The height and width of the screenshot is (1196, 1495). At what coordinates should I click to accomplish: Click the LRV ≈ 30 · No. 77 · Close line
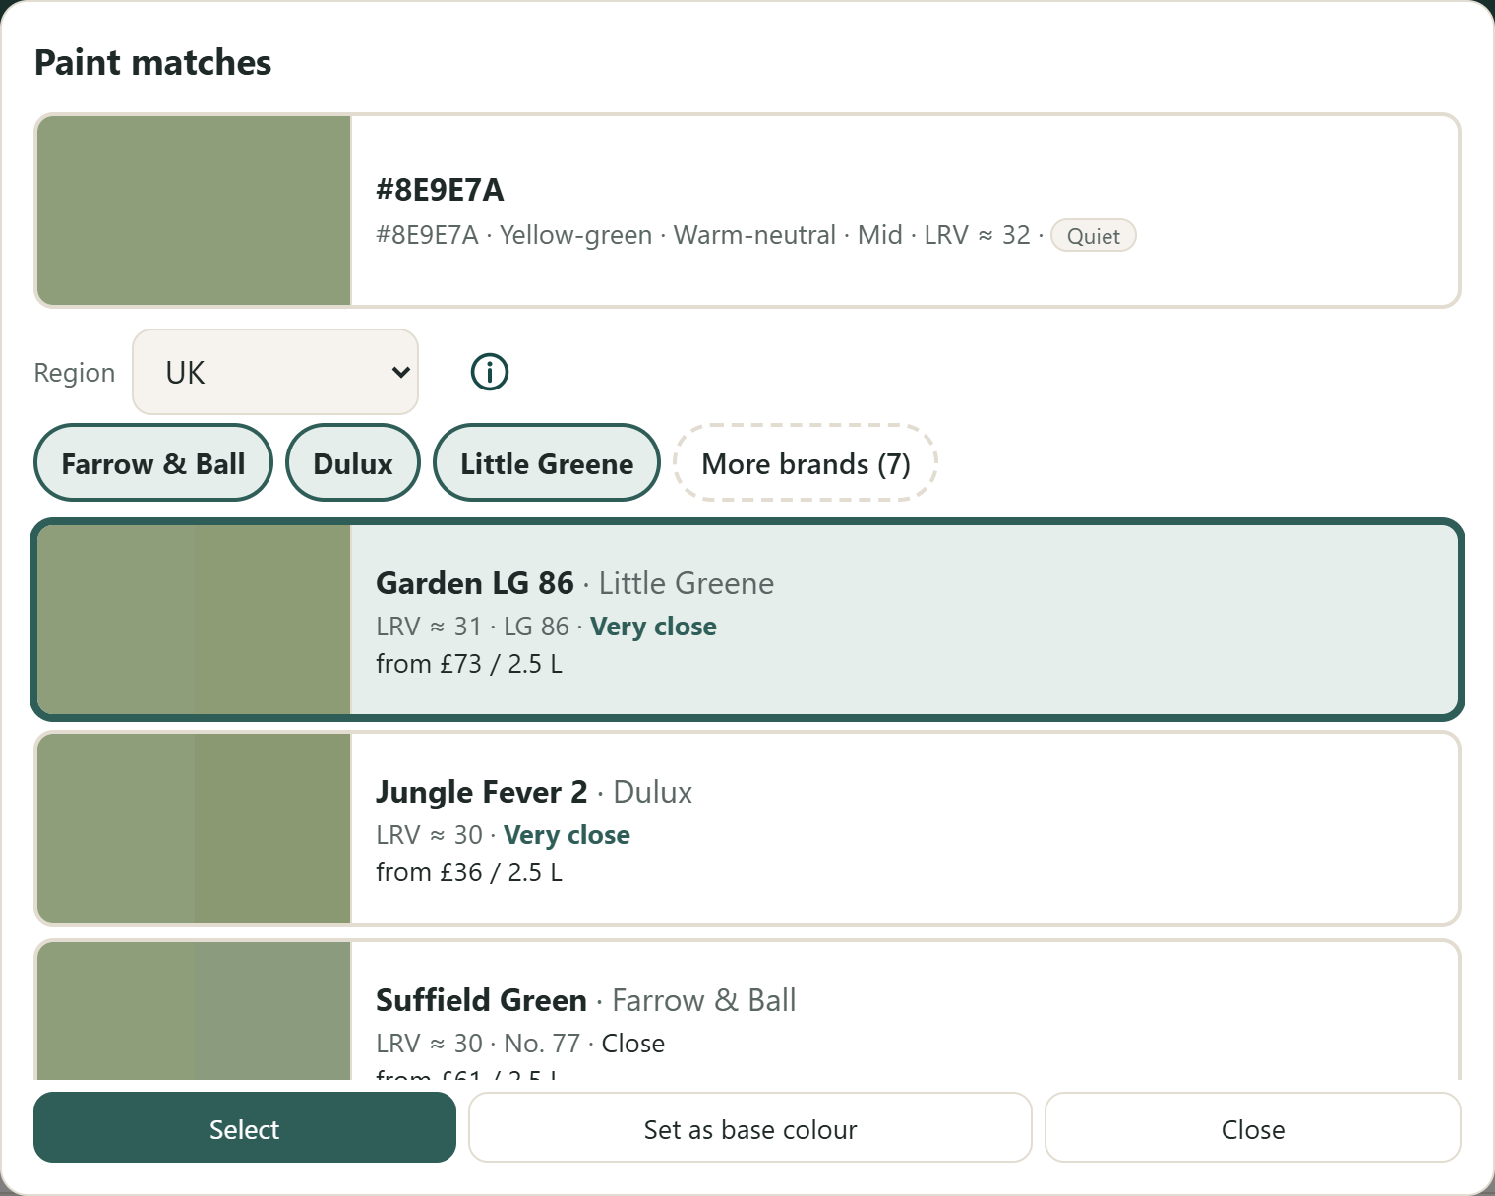click(x=520, y=1044)
